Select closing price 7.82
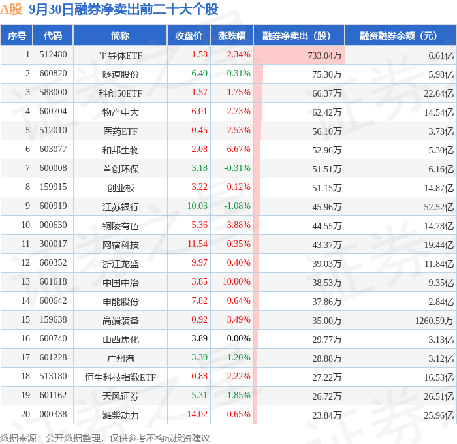457x444 pixels. (199, 301)
